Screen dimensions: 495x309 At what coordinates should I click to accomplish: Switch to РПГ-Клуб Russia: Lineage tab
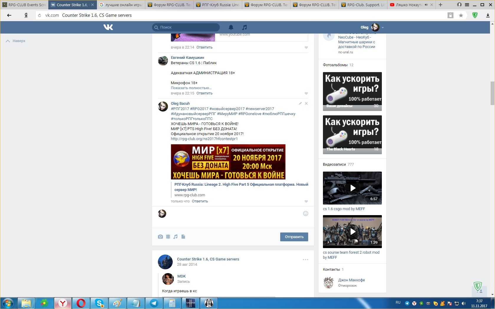click(218, 5)
